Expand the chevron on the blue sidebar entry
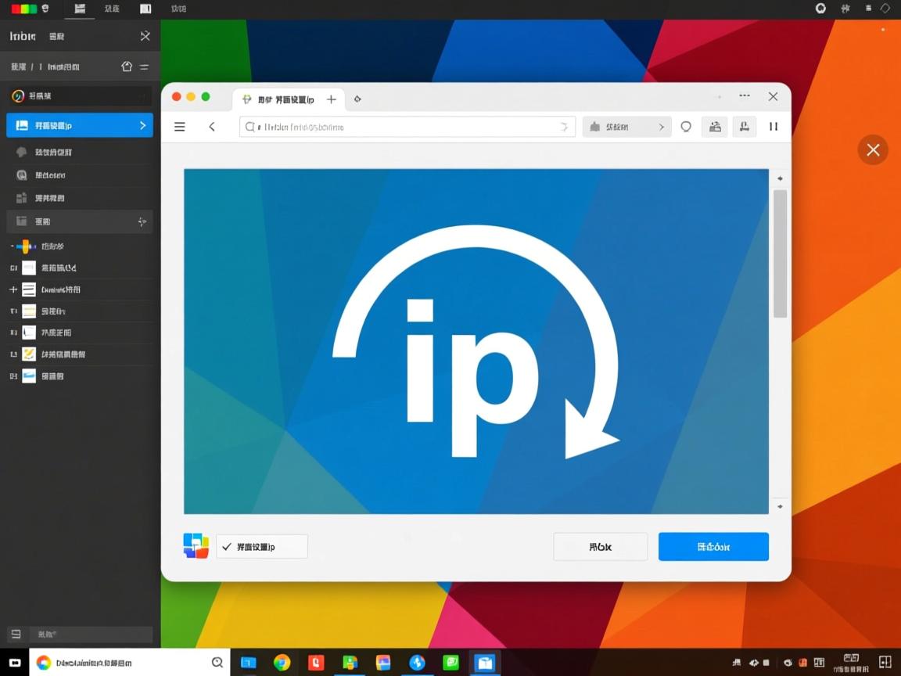Image resolution: width=901 pixels, height=676 pixels. (142, 125)
